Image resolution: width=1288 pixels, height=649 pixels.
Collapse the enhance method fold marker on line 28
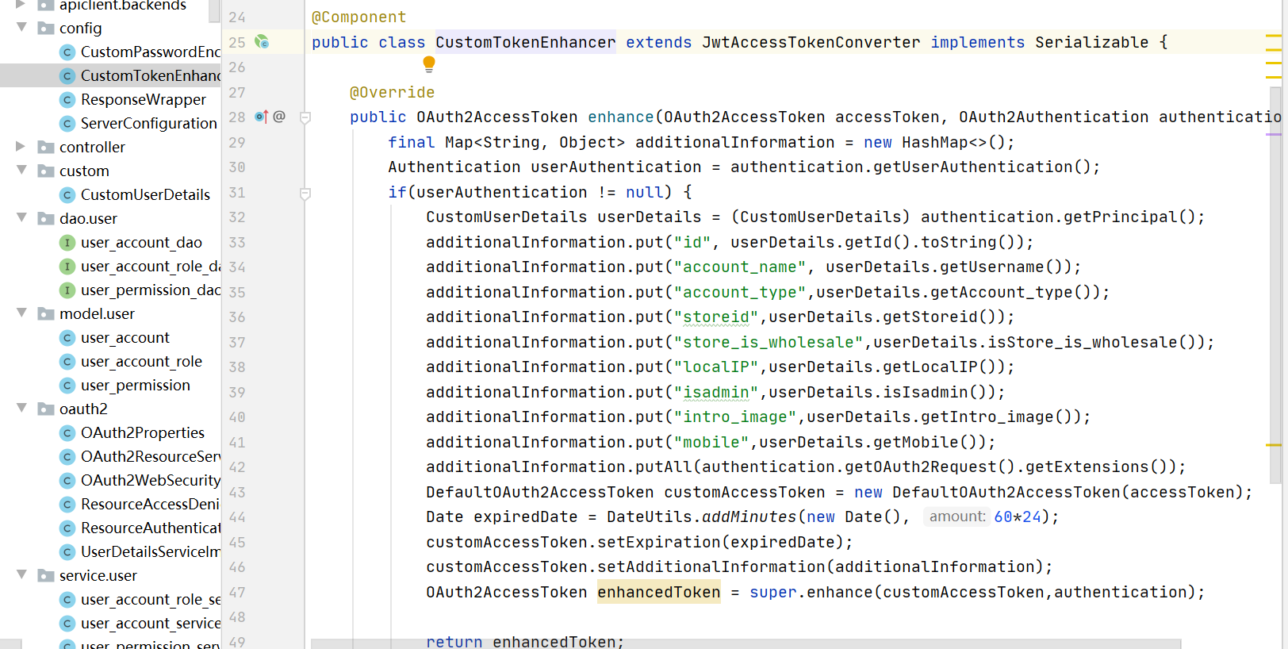(x=305, y=117)
